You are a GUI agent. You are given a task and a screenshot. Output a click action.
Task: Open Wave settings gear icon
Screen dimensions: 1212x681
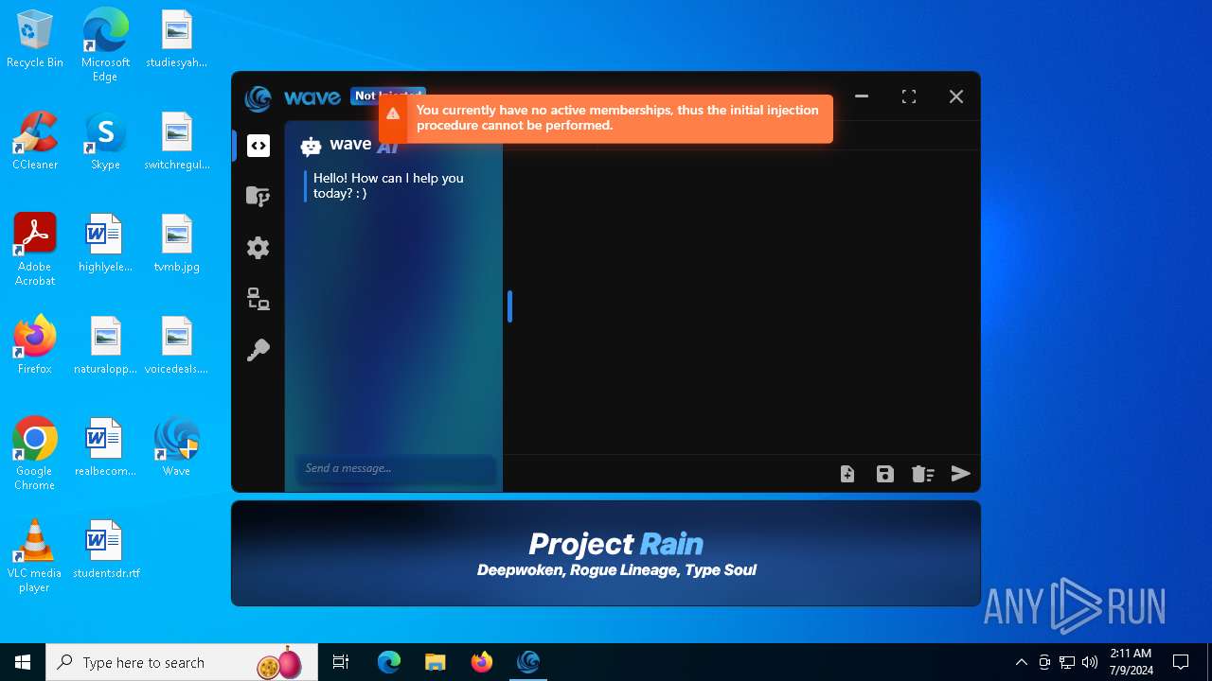[x=258, y=248]
